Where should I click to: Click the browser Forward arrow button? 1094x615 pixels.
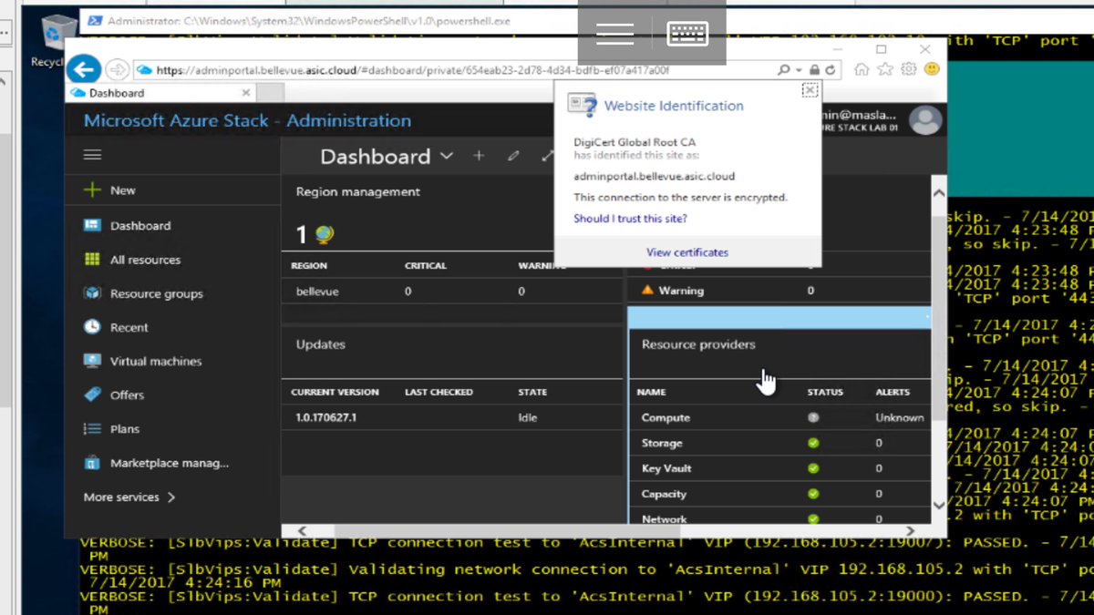click(118, 69)
